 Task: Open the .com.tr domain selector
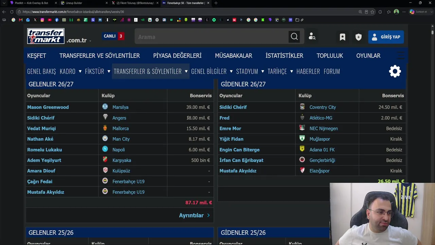[79, 40]
